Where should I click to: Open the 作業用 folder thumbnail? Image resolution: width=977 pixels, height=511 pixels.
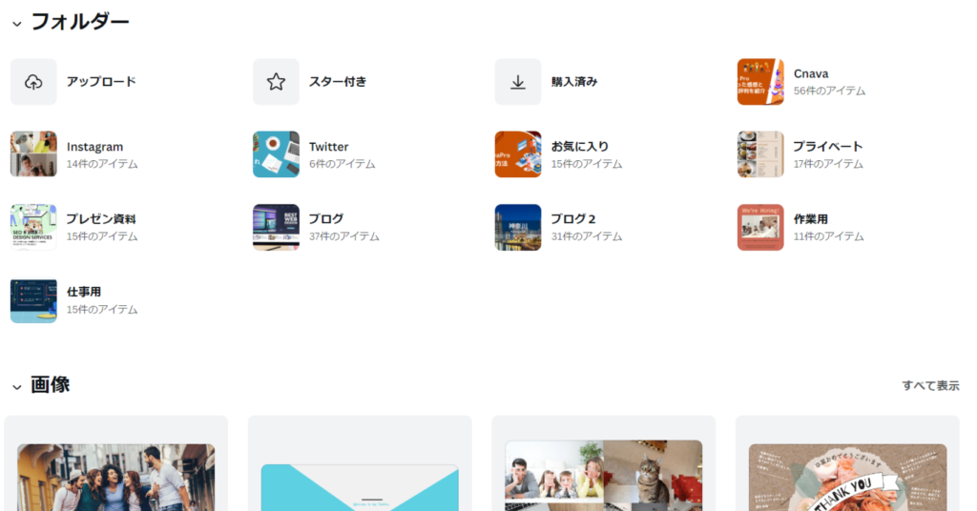point(760,227)
